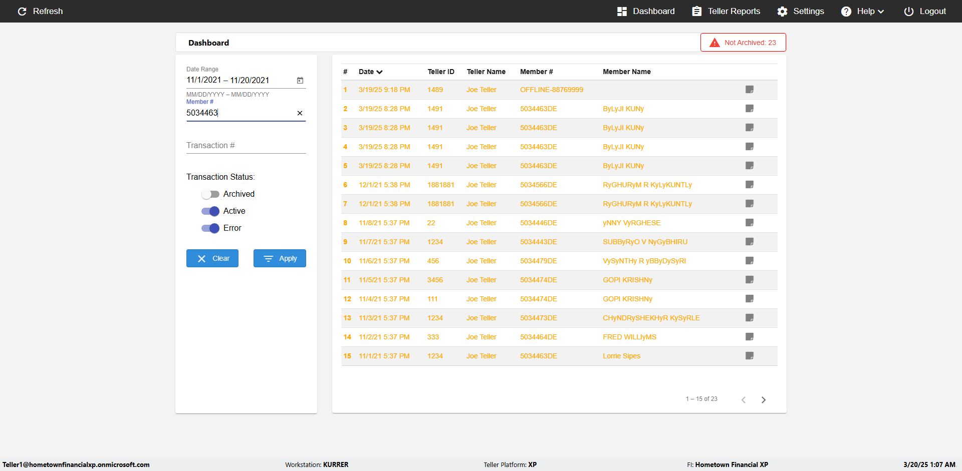The height and width of the screenshot is (471, 962).
Task: Sort by Date column arrow
Action: 379,72
